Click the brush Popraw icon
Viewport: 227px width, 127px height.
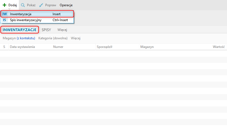point(41,5)
